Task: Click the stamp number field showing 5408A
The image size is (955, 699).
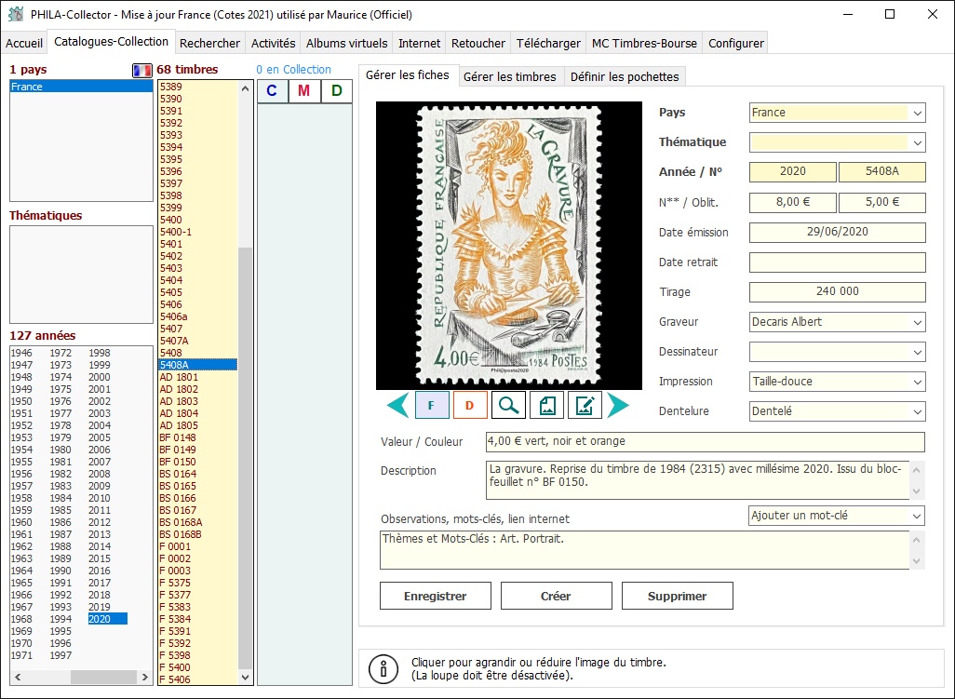Action: click(x=881, y=171)
